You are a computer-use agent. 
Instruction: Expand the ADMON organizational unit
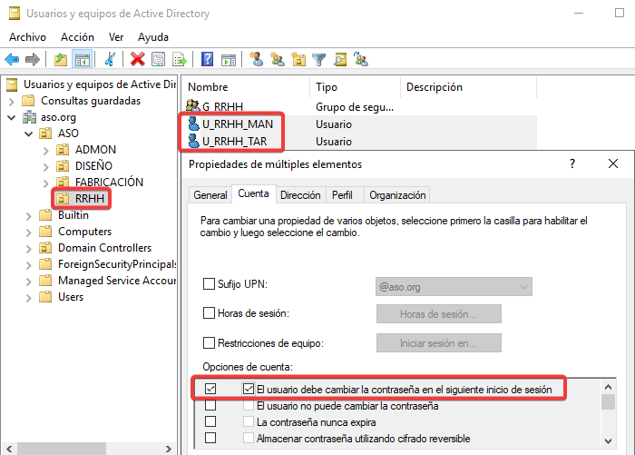click(46, 150)
